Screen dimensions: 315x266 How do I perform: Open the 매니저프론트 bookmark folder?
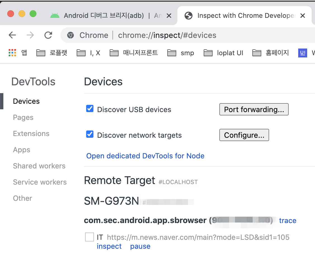pyautogui.click(x=134, y=53)
